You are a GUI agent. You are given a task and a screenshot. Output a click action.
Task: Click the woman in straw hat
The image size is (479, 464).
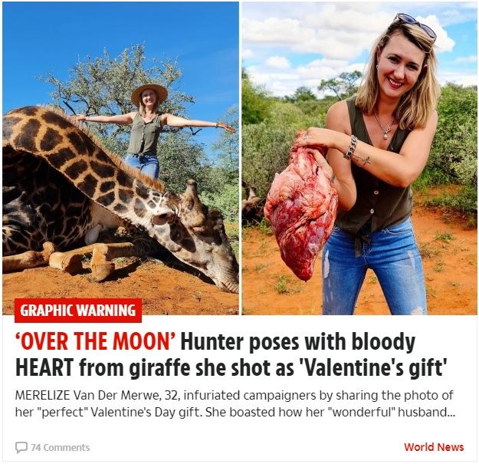149,130
